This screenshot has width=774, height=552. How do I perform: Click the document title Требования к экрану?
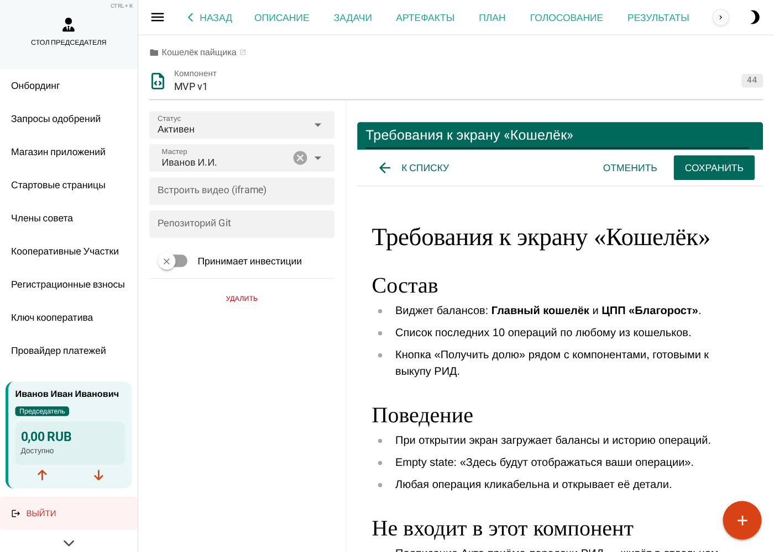coord(541,237)
